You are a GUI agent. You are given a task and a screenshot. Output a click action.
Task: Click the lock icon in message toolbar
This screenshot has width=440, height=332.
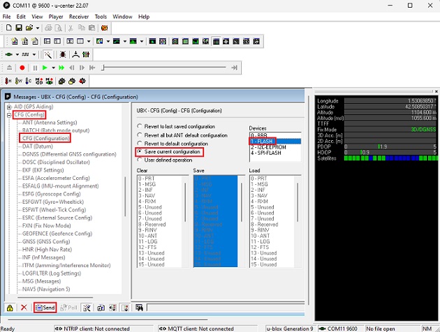coord(10,308)
